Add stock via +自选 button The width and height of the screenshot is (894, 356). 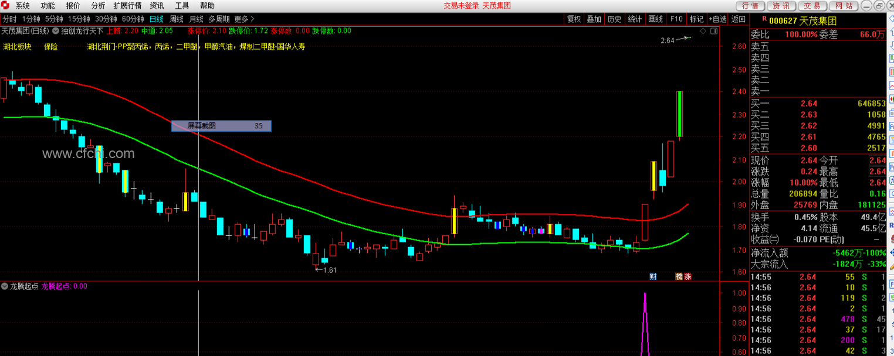point(718,19)
